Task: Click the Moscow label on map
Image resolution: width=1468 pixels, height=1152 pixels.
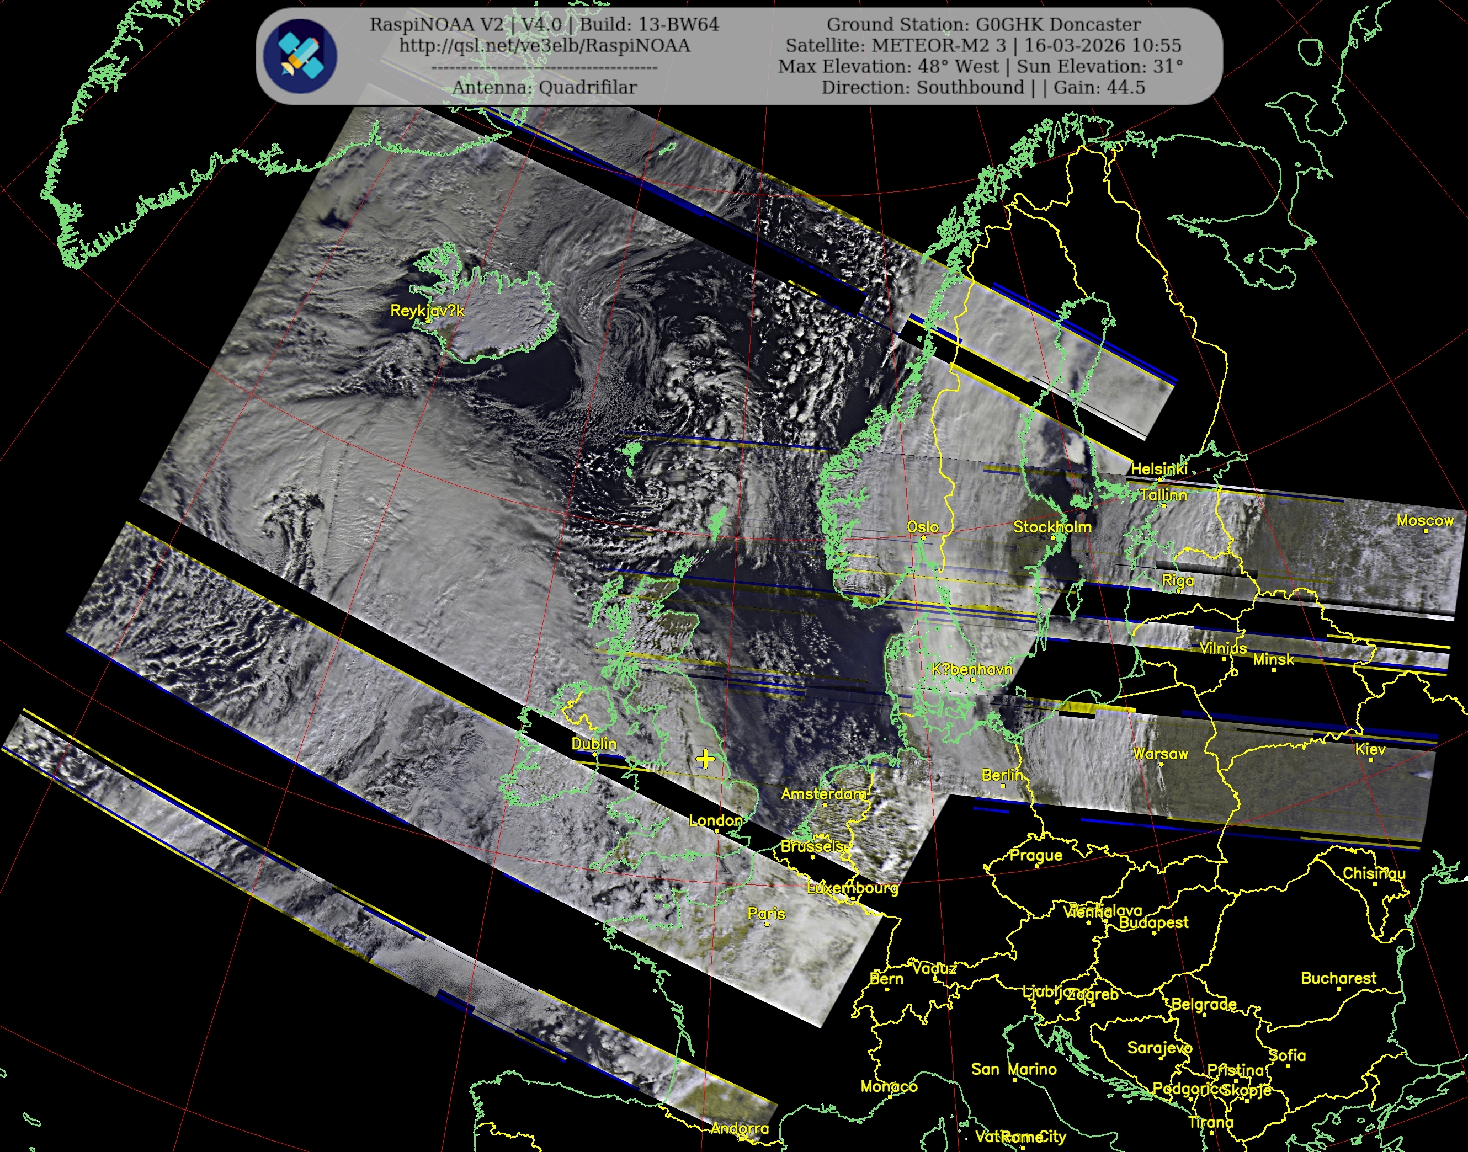Action: [x=1425, y=521]
